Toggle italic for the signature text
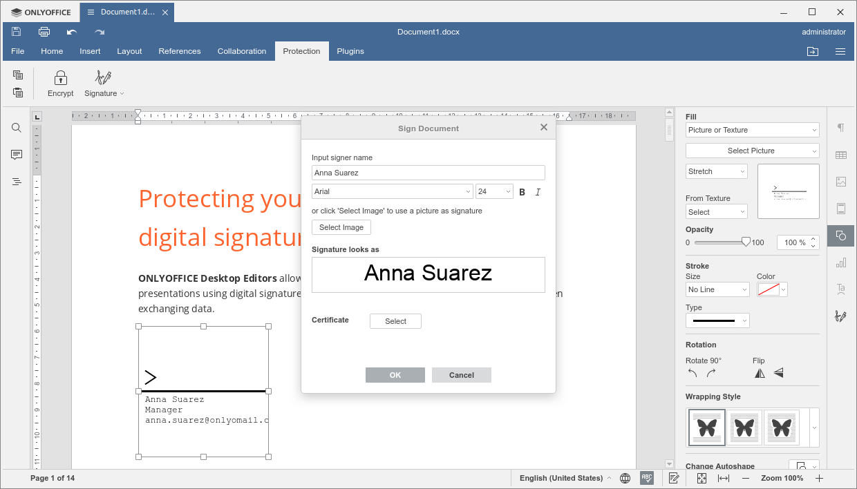The height and width of the screenshot is (489, 857). pyautogui.click(x=538, y=191)
